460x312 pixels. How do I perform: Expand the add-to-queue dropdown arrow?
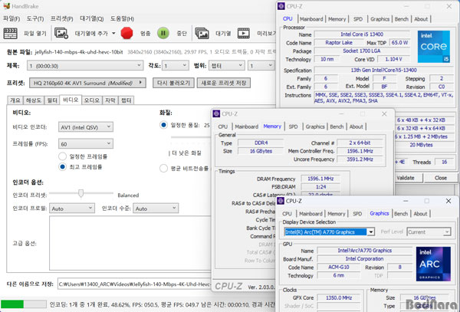(113, 34)
